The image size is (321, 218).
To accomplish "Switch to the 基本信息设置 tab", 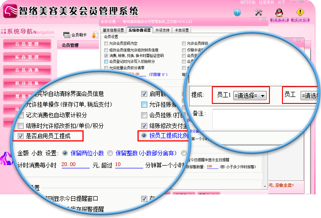I will [x=113, y=30].
